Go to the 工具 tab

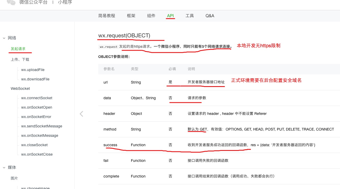[189, 16]
